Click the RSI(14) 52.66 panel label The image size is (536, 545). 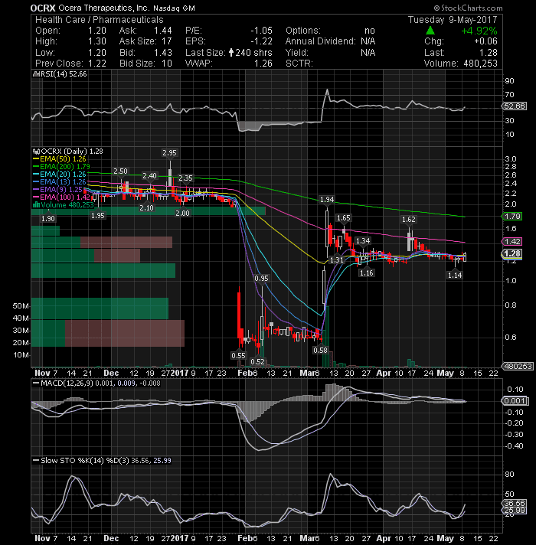click(64, 74)
